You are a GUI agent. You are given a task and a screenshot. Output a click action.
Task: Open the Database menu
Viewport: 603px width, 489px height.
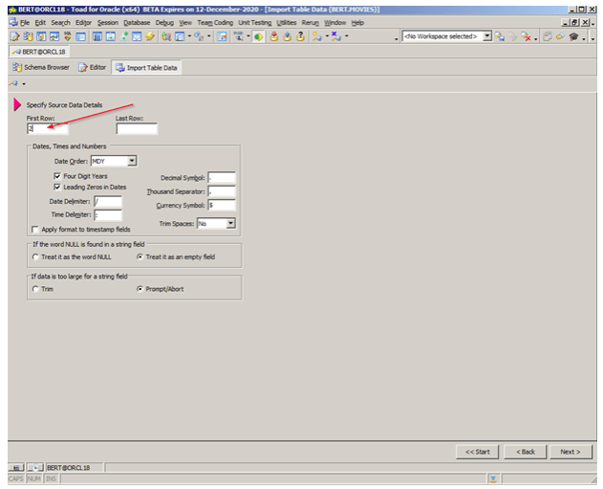pyautogui.click(x=137, y=23)
